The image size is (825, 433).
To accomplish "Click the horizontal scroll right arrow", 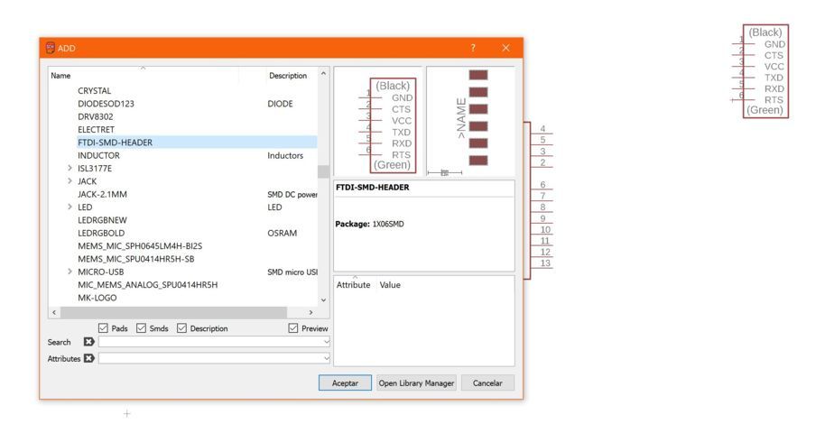I will click(x=311, y=312).
